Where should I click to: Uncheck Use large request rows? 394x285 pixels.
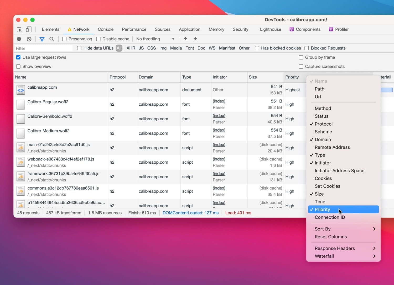click(18, 57)
